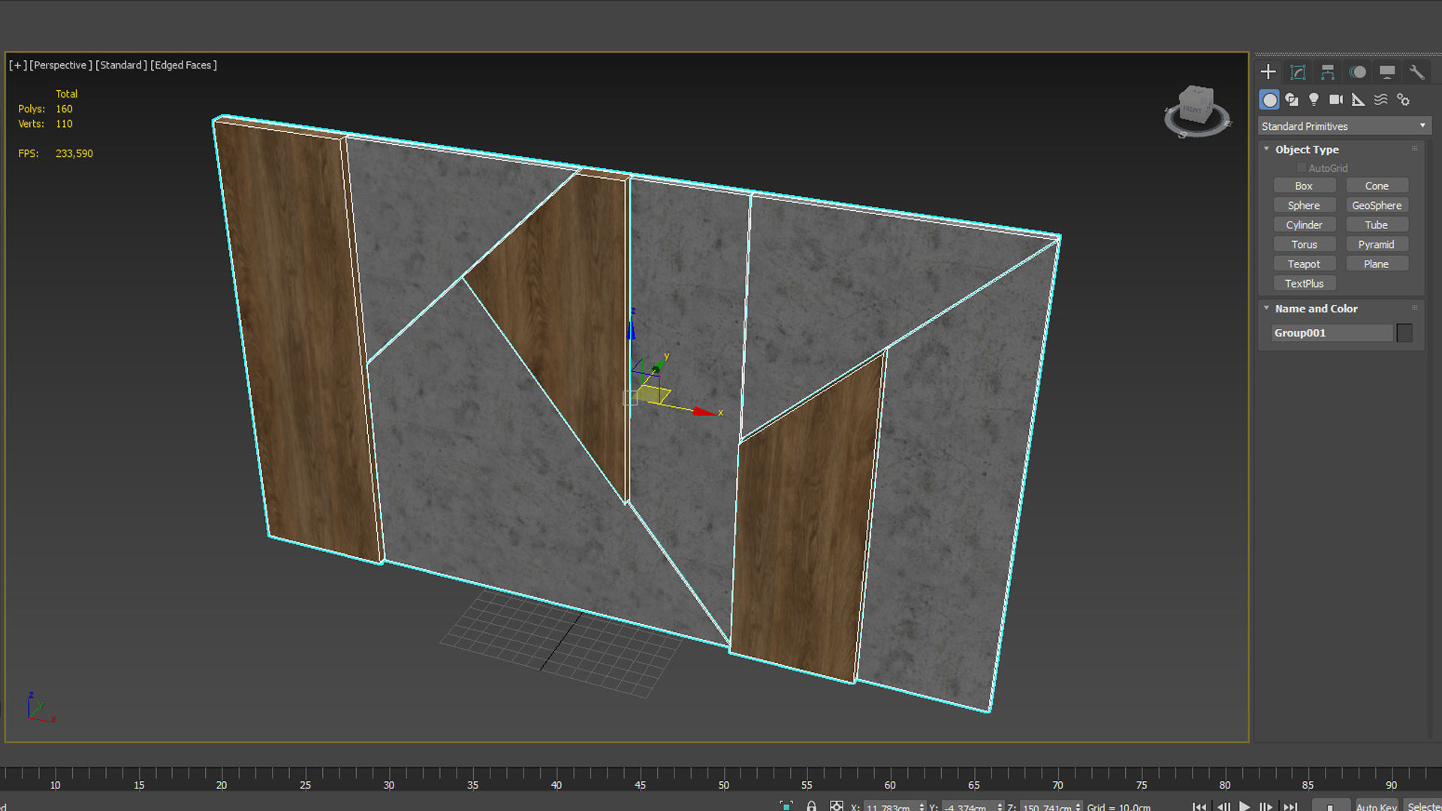Viewport: 1442px width, 811px height.
Task: Grab the Object Type rollout drag handle
Action: point(1415,149)
